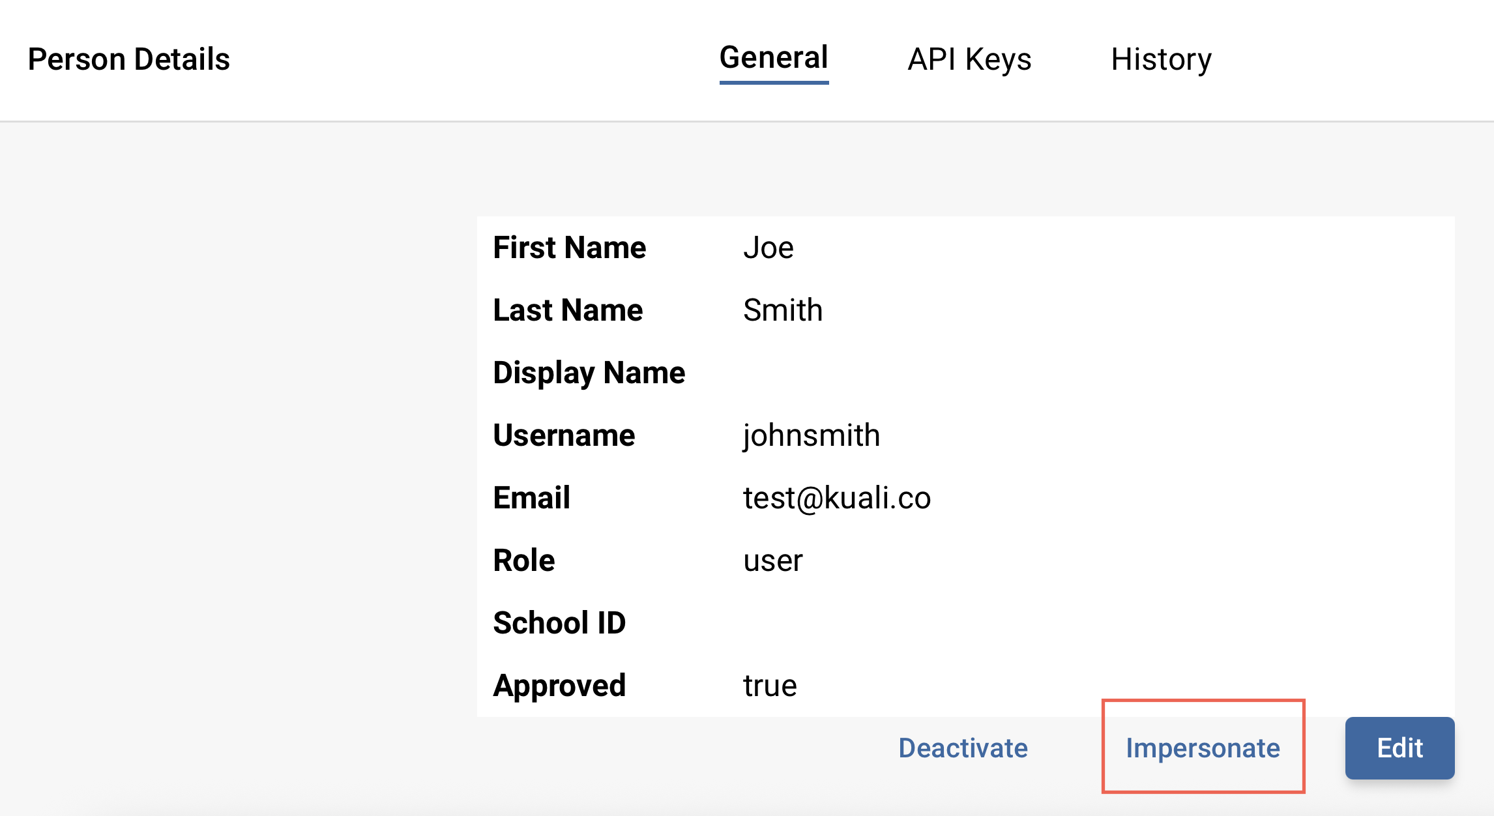
Task: Select the username johnsmith
Action: [811, 435]
